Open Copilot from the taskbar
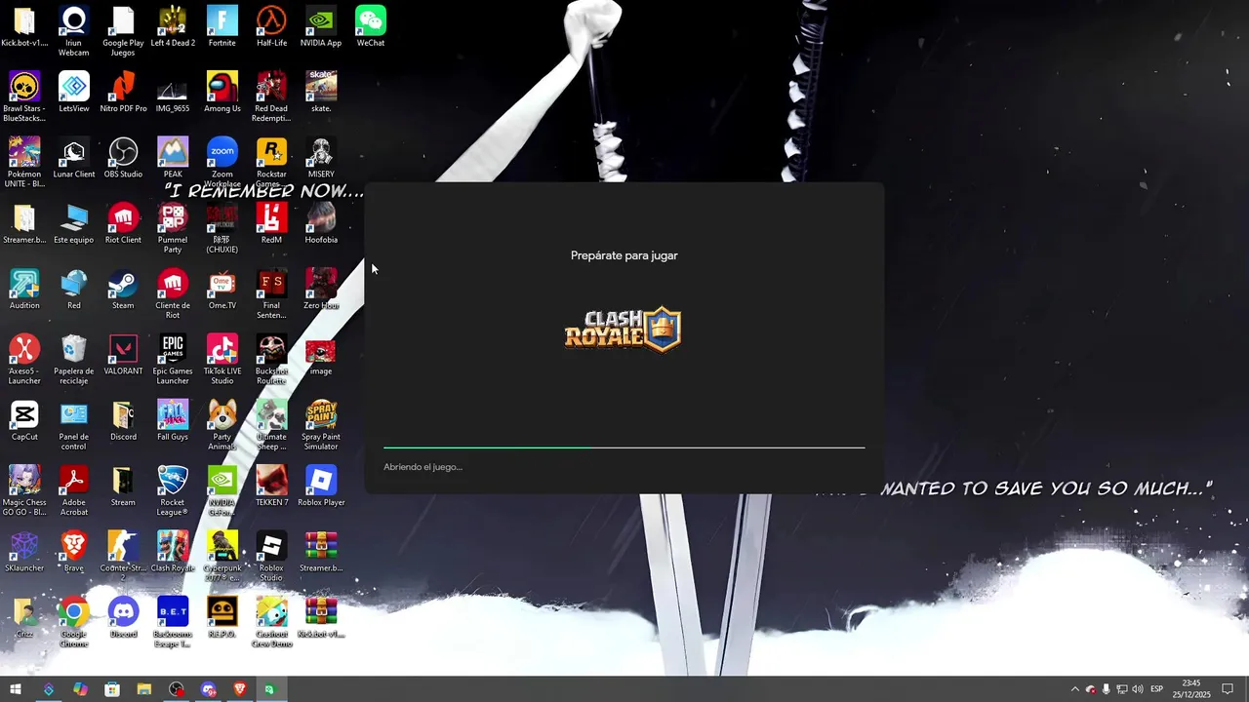The width and height of the screenshot is (1249, 702). pyautogui.click(x=80, y=689)
